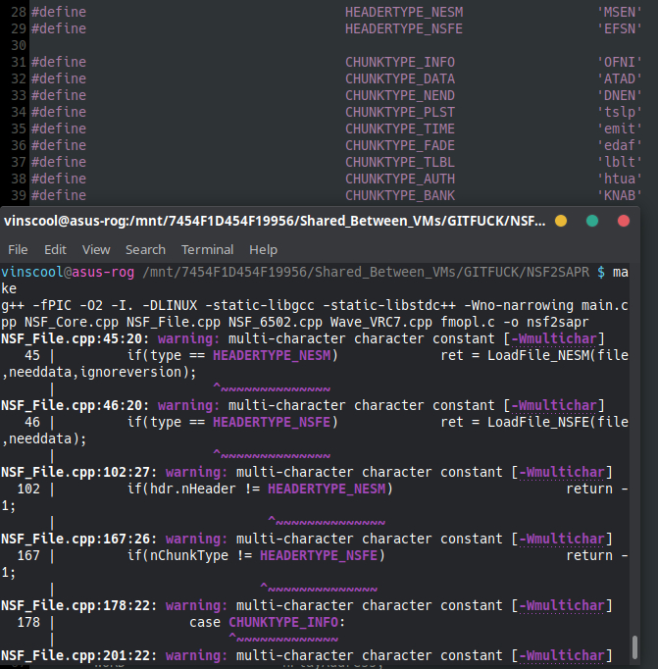Open the Help menu
Image resolution: width=658 pixels, height=669 pixels.
click(263, 249)
